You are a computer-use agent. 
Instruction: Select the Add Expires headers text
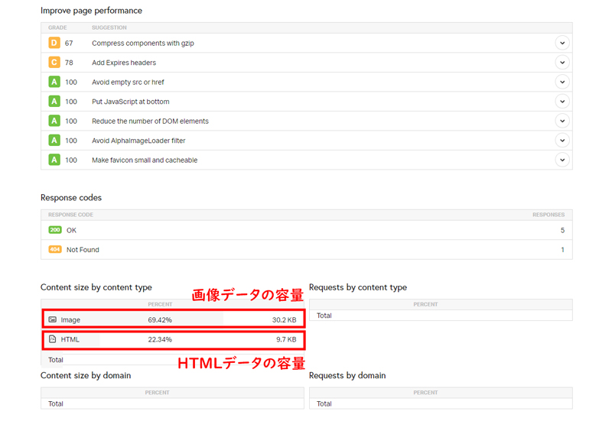124,63
